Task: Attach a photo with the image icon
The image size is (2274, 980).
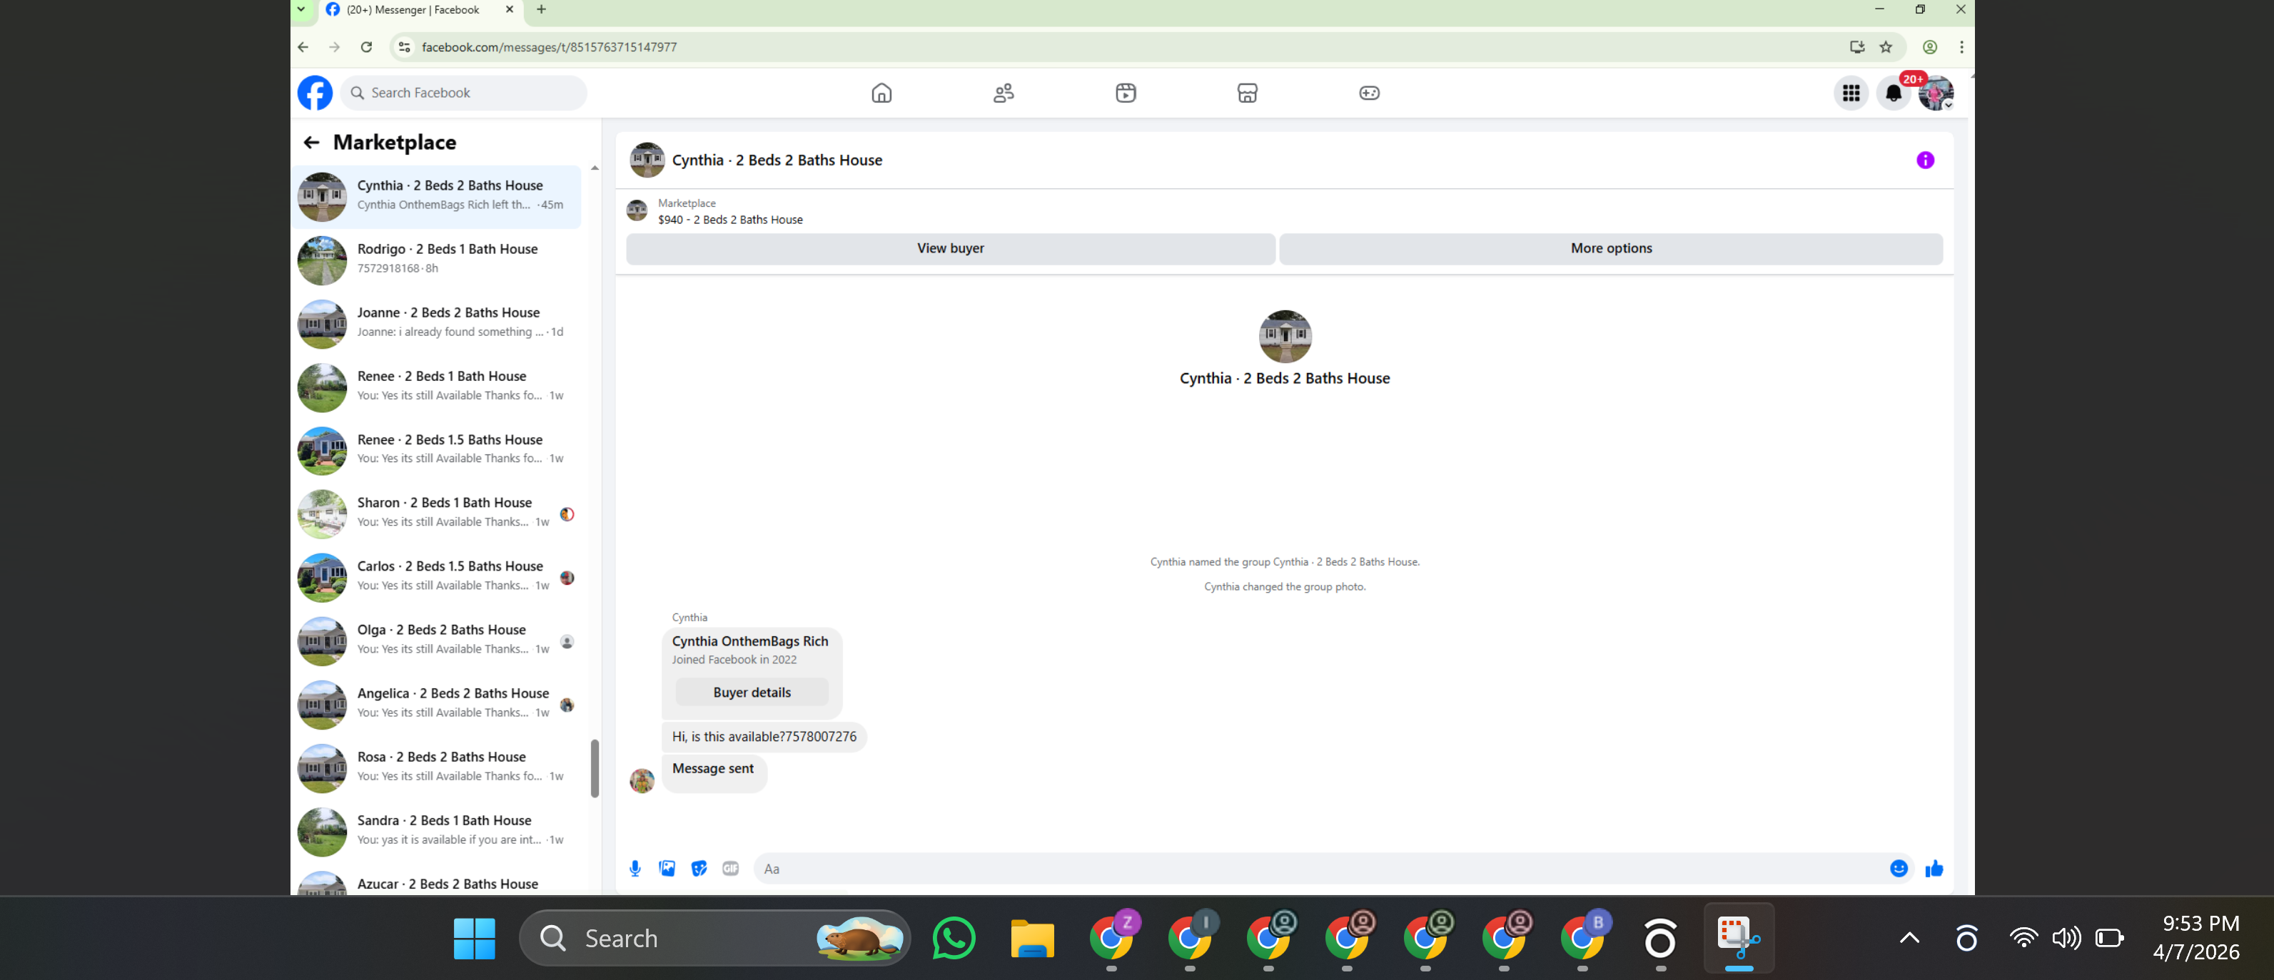Action: coord(667,869)
